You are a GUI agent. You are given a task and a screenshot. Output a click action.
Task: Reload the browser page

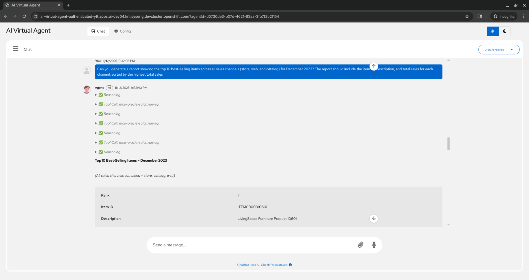coord(24,16)
